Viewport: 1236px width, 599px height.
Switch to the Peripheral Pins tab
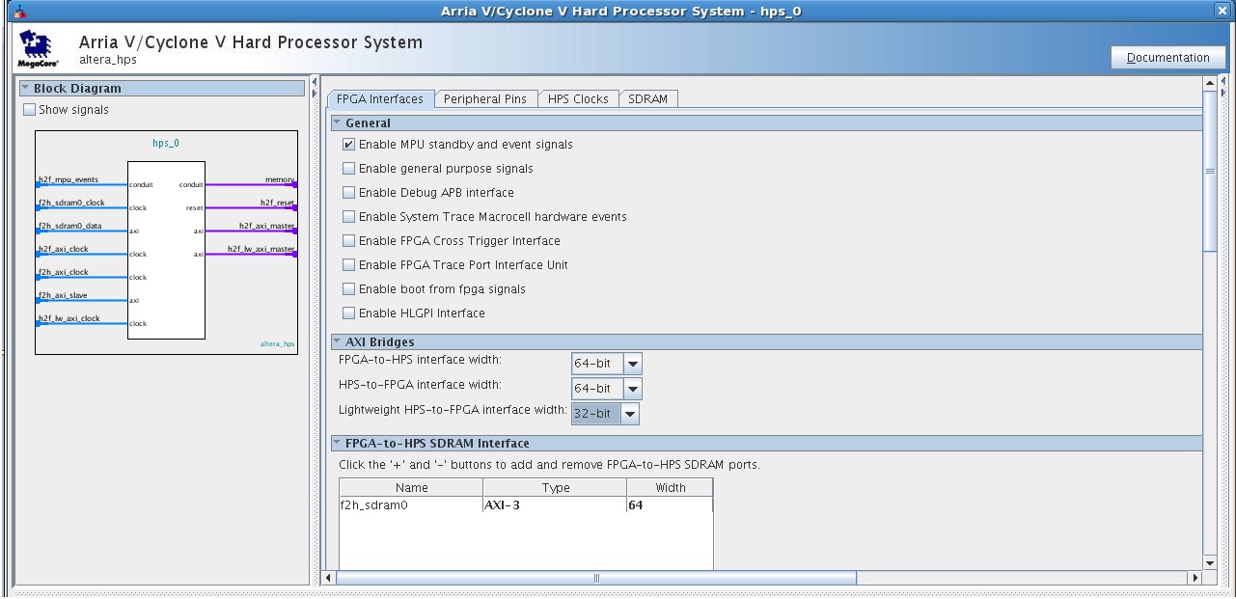point(485,99)
